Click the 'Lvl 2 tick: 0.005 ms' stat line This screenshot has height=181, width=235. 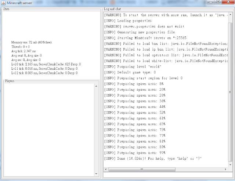[x=44, y=73]
